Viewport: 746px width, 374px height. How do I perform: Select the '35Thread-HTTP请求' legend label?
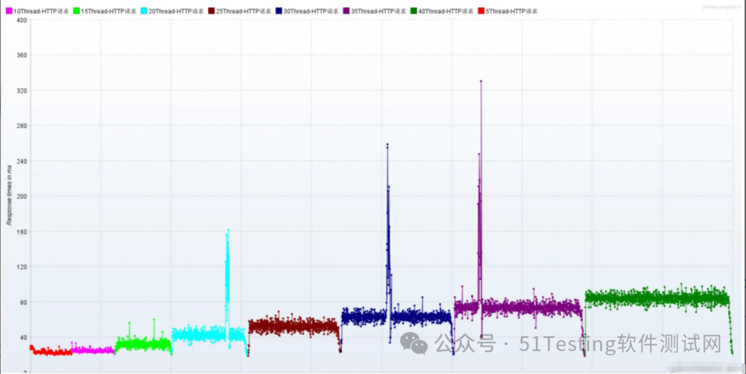tap(379, 11)
